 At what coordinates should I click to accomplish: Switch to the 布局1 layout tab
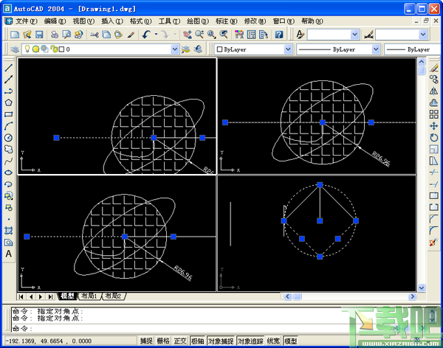click(89, 296)
